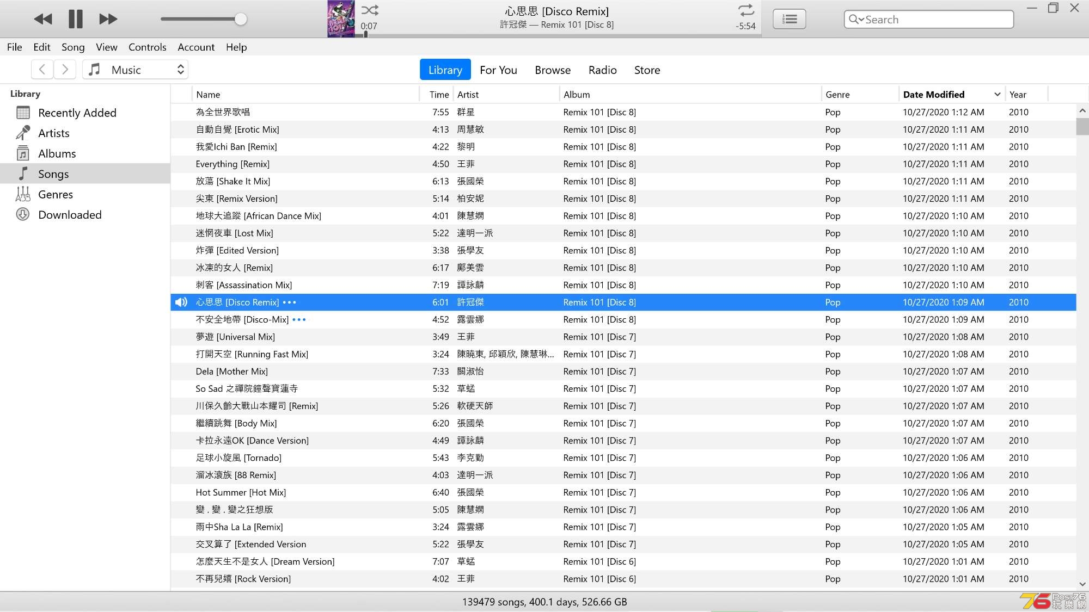Click the volume slider knob
The height and width of the screenshot is (612, 1089).
coord(241,19)
